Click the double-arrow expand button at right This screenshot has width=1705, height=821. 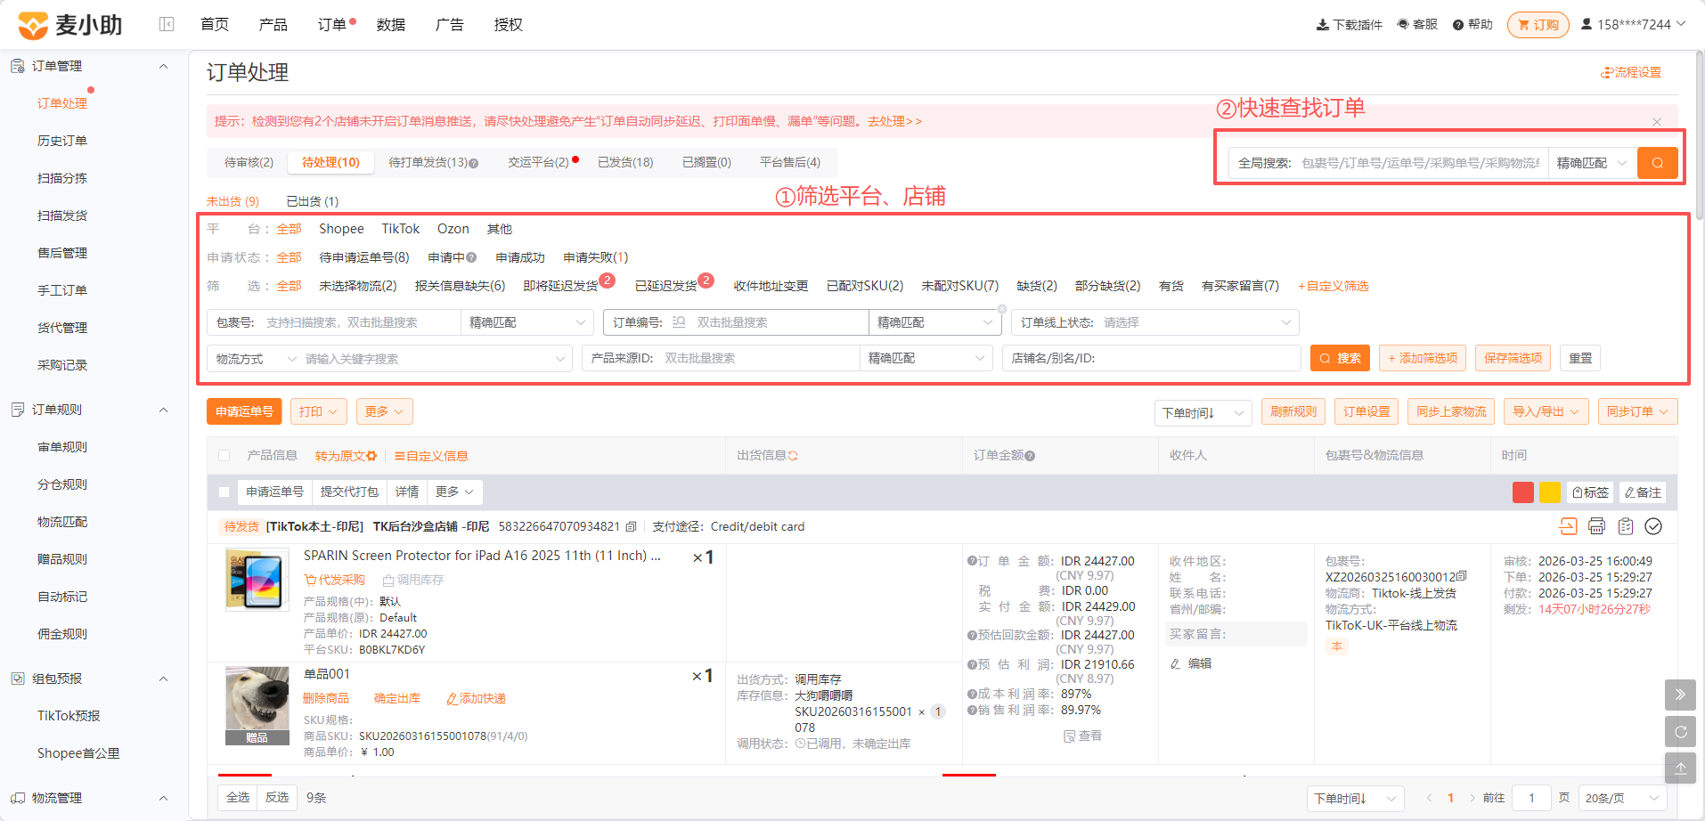click(1680, 695)
